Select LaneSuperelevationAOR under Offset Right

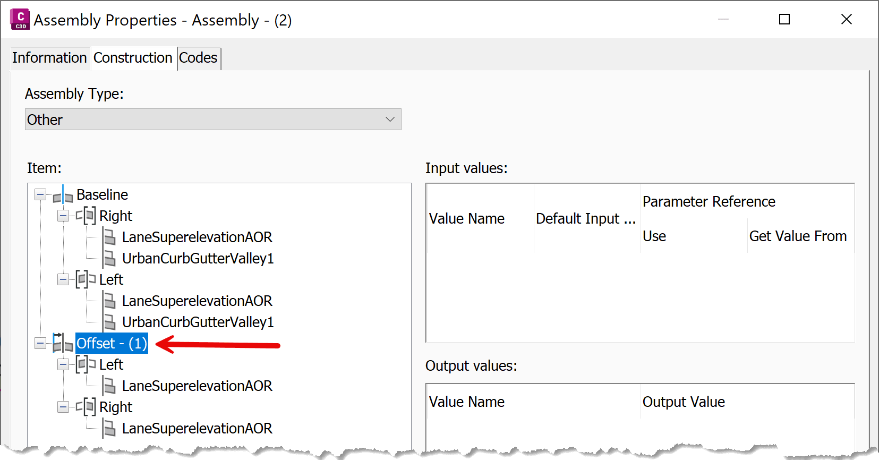click(x=197, y=428)
